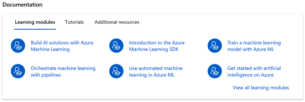
Task: Open Get started with artificial intelligence on Azure
Action: [254, 72]
